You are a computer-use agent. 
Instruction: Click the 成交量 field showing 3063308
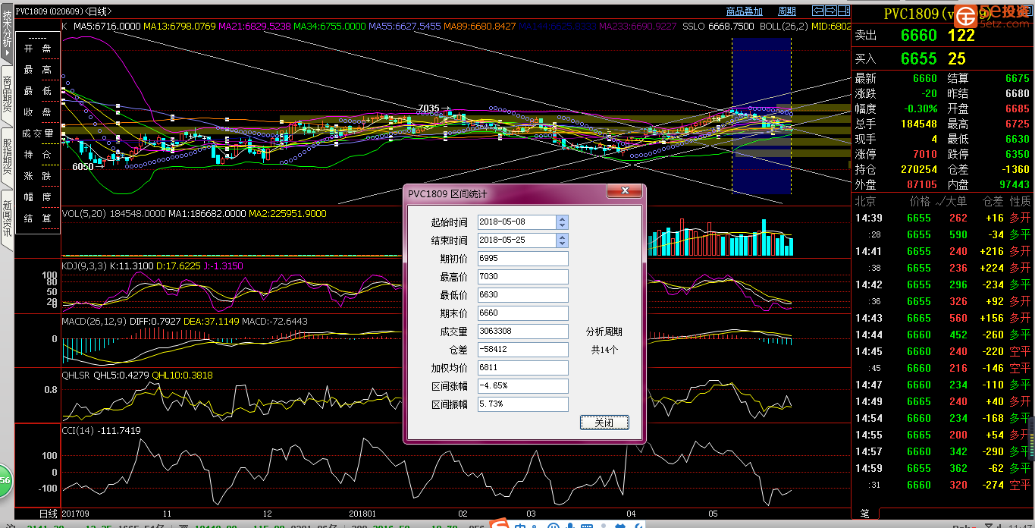tap(523, 332)
